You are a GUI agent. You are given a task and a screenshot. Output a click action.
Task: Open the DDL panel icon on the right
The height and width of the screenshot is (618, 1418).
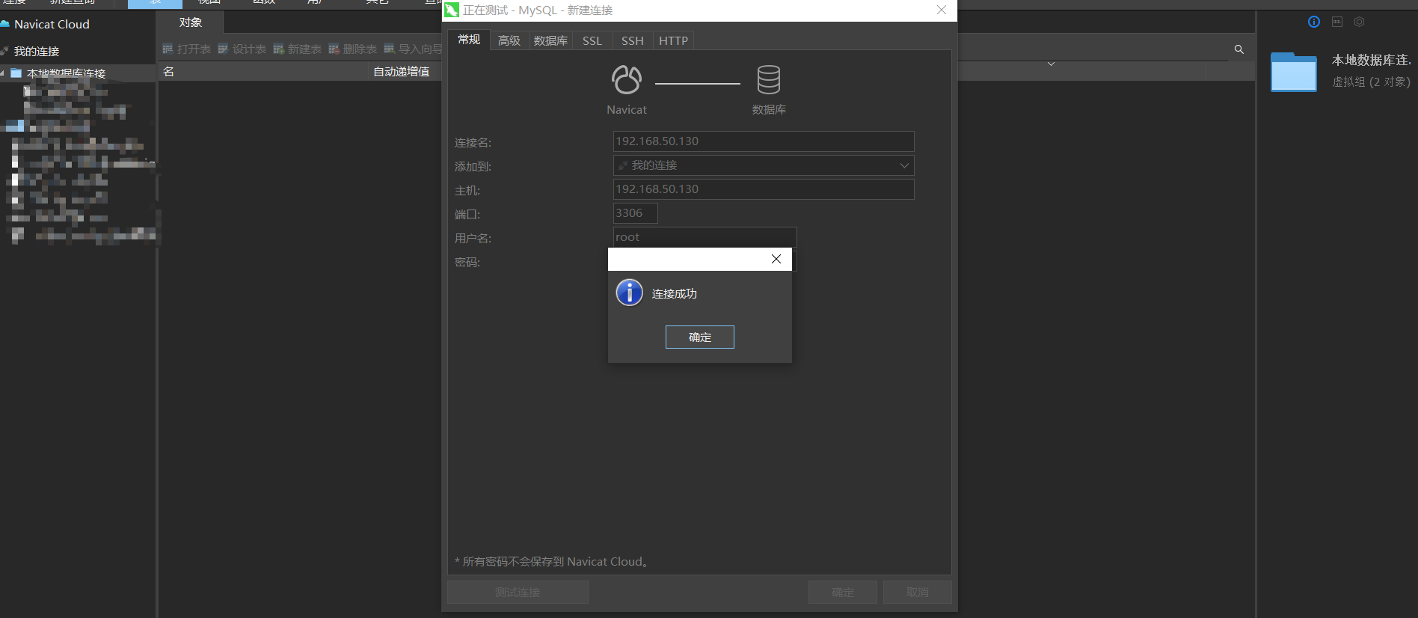(1337, 22)
